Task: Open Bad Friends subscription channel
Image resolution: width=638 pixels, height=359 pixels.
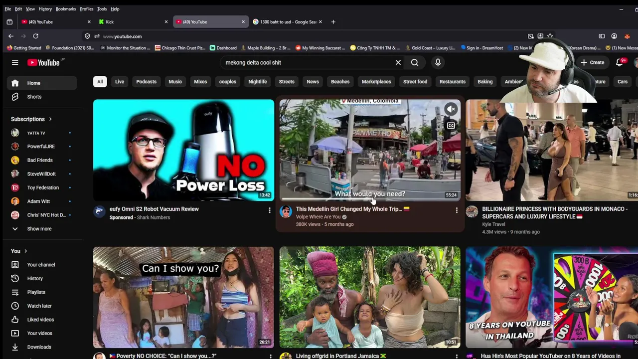Action: 41,160
